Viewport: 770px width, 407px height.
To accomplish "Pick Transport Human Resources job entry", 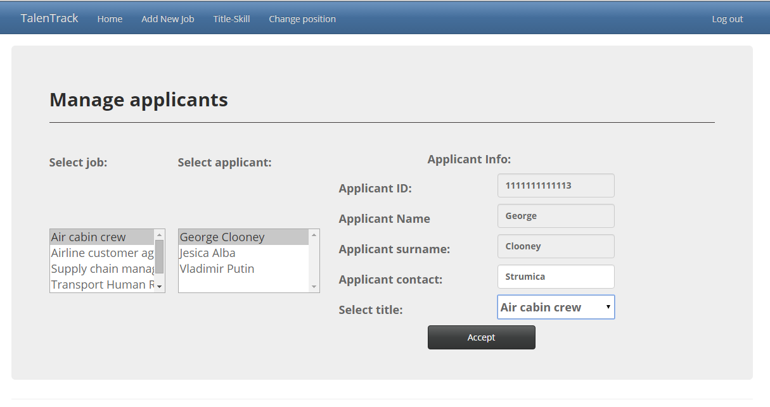I will coord(101,285).
